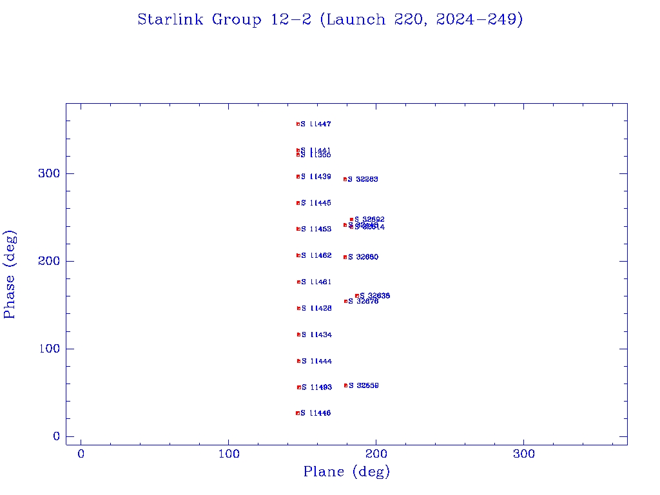
Task: Click the red marker beside S 11447
Action: pos(298,124)
